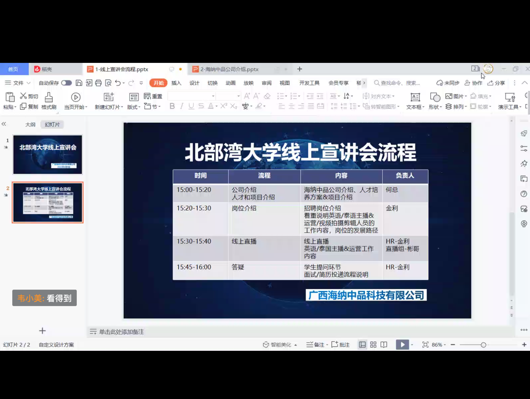Enable normal view in status bar
This screenshot has width=530, height=399.
tap(363, 345)
